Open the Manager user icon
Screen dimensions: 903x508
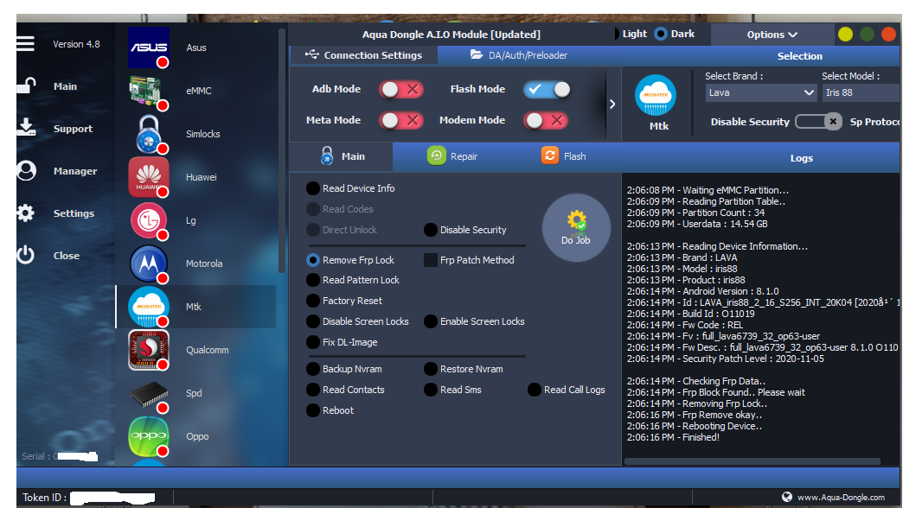[26, 170]
